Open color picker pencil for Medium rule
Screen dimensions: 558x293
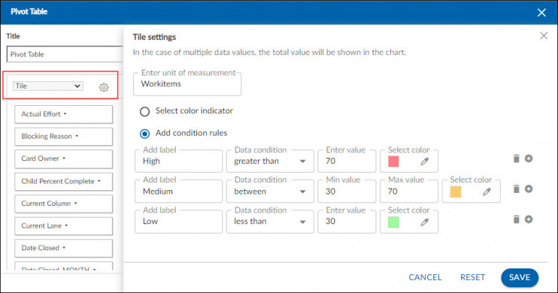[x=487, y=192]
